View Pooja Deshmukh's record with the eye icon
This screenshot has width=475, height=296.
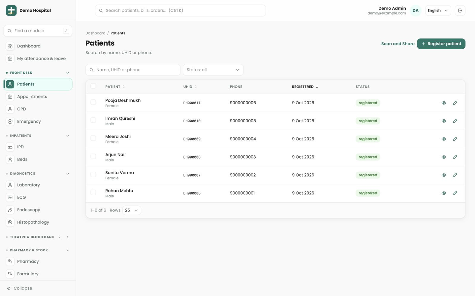(x=444, y=103)
